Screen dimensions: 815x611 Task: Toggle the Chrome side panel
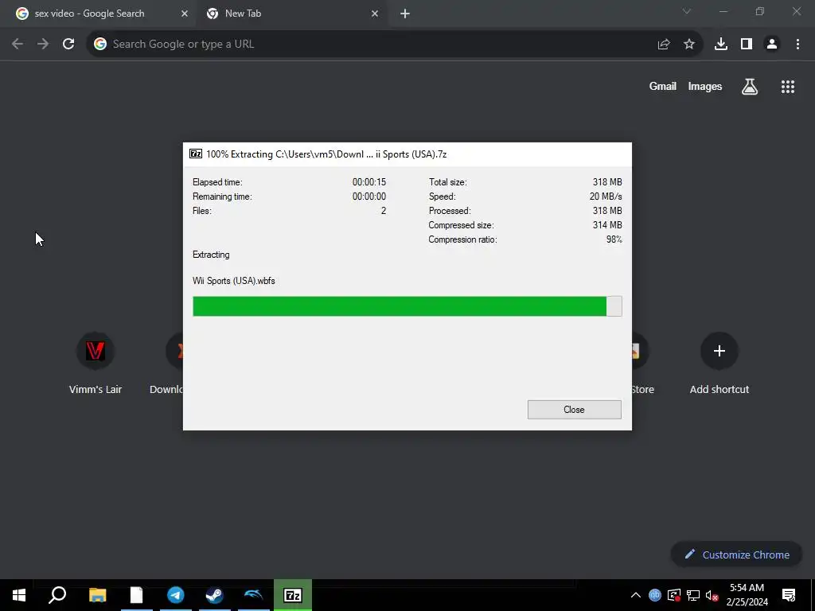coord(747,45)
